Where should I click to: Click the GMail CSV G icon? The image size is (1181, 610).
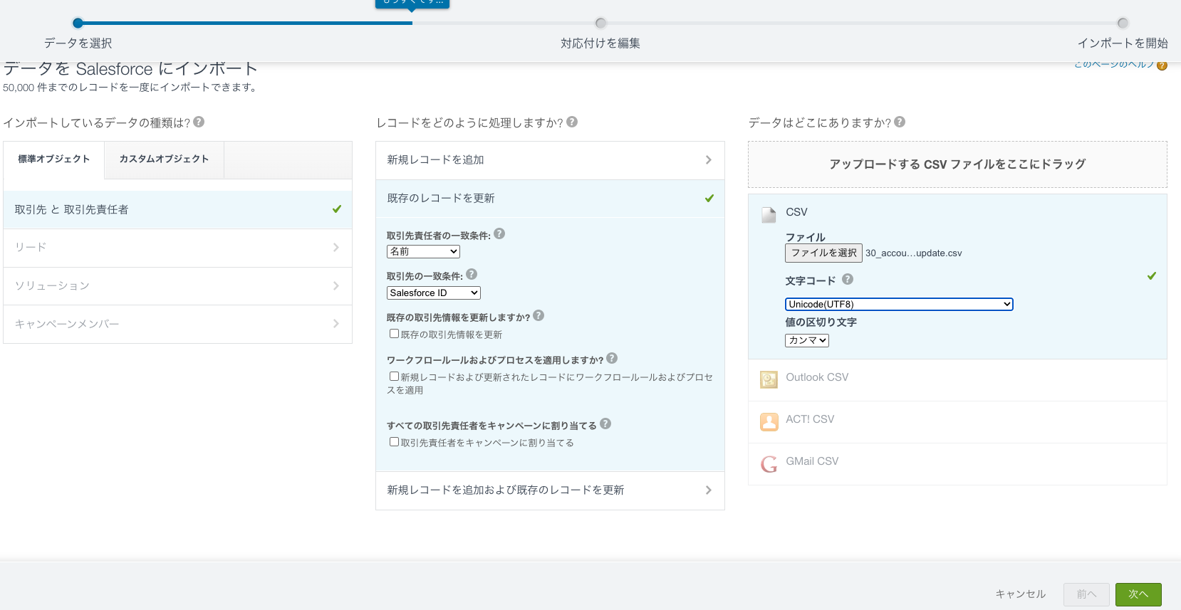coord(769,464)
